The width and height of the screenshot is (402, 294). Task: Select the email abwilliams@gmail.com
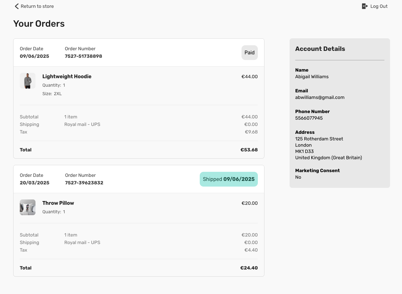tap(320, 97)
